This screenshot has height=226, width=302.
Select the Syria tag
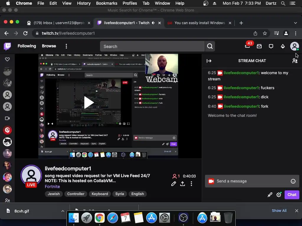[120, 194]
